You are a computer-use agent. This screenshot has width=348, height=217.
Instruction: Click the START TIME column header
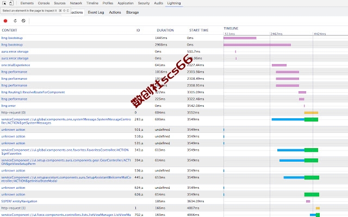tap(199, 30)
